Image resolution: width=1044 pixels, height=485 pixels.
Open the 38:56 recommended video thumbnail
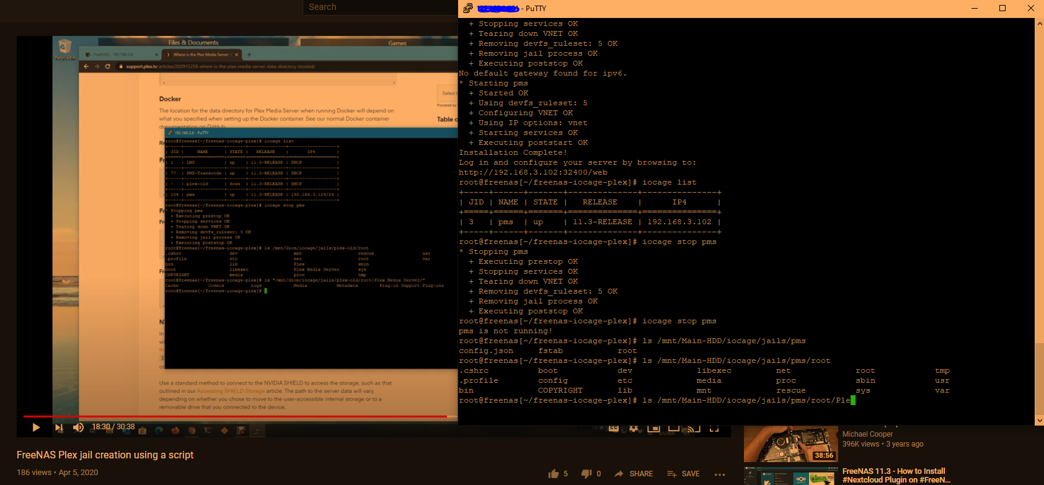pyautogui.click(x=790, y=443)
